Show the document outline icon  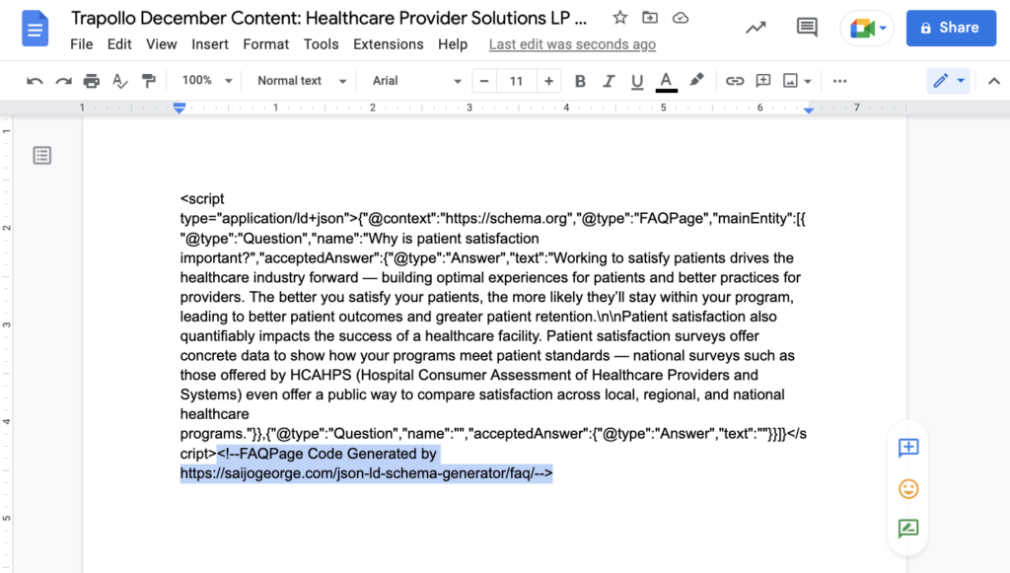(x=42, y=155)
